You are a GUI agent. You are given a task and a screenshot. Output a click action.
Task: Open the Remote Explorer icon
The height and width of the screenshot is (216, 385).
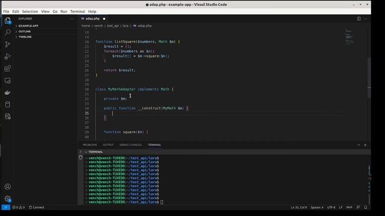8,80
